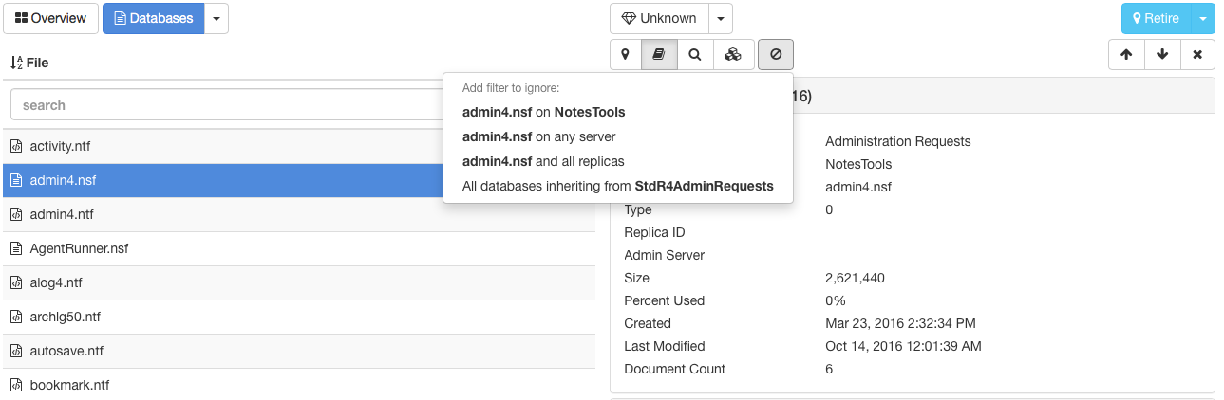Click the database search input field
The width and height of the screenshot is (1224, 400).
pyautogui.click(x=228, y=105)
